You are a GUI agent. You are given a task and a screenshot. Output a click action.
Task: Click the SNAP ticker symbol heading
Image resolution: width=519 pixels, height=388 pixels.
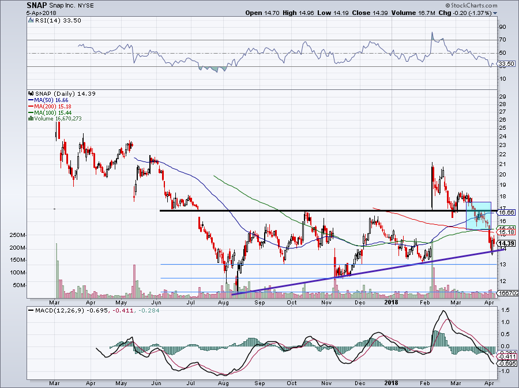pos(37,6)
